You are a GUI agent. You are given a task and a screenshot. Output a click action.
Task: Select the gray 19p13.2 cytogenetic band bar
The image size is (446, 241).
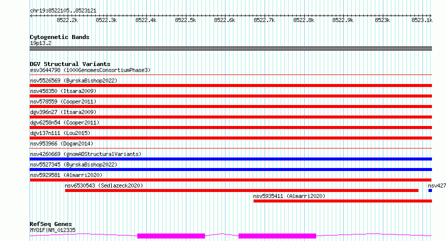point(231,48)
